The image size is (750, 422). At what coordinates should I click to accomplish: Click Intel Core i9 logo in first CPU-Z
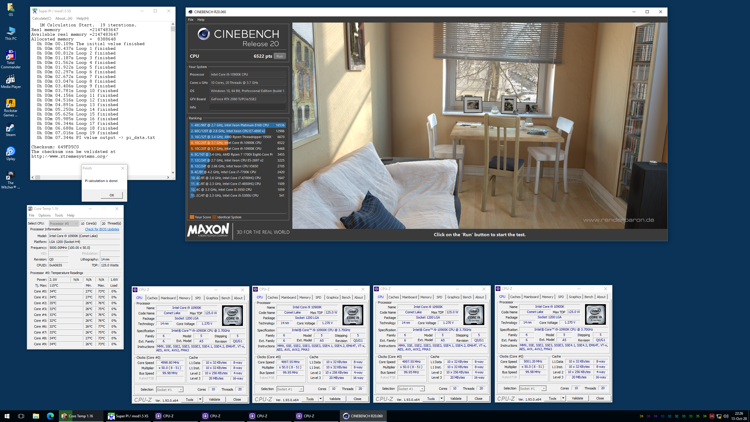(x=233, y=316)
